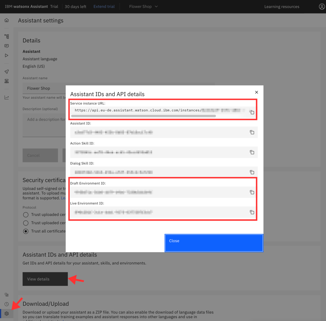Copy the Action Skill ID value
The image size is (326, 321).
252,152
